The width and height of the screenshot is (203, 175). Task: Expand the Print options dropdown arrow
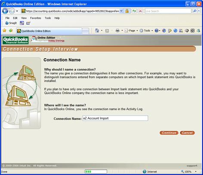tap(122, 30)
